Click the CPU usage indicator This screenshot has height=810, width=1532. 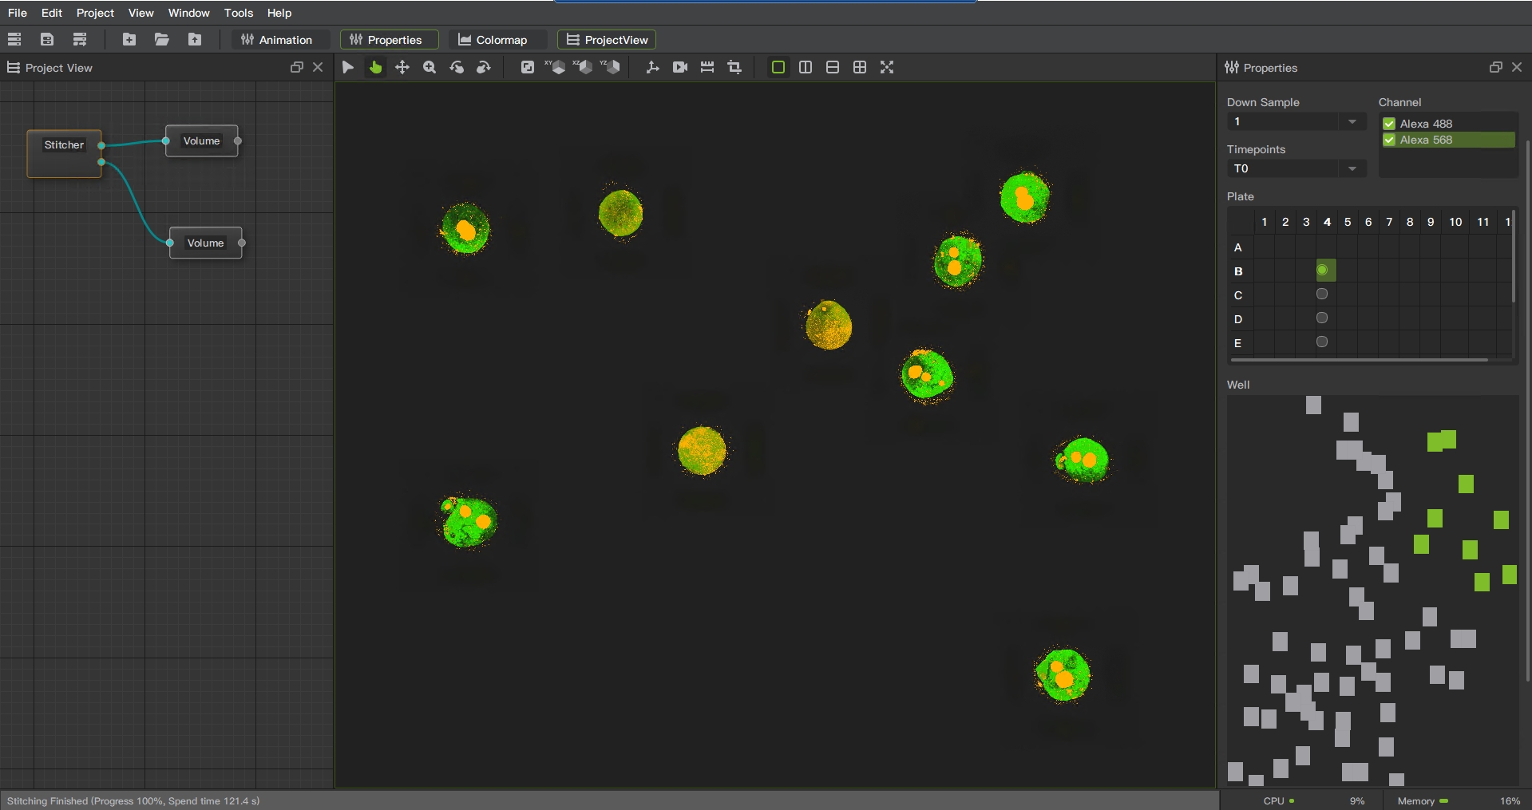click(1313, 801)
